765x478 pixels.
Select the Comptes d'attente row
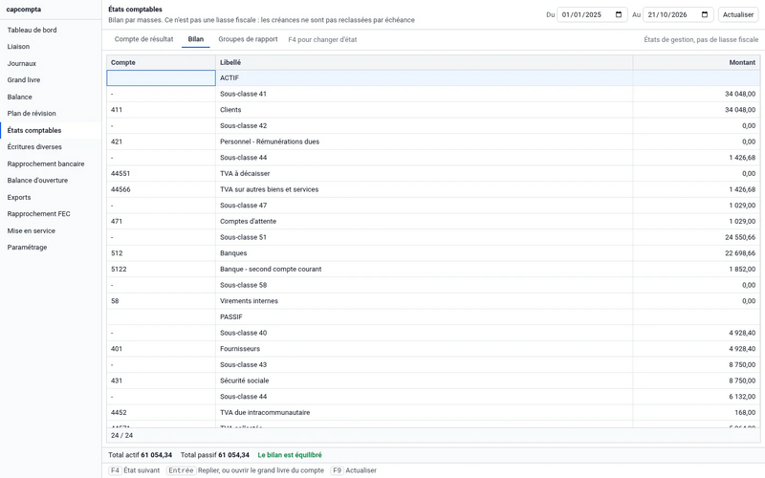pyautogui.click(x=433, y=222)
